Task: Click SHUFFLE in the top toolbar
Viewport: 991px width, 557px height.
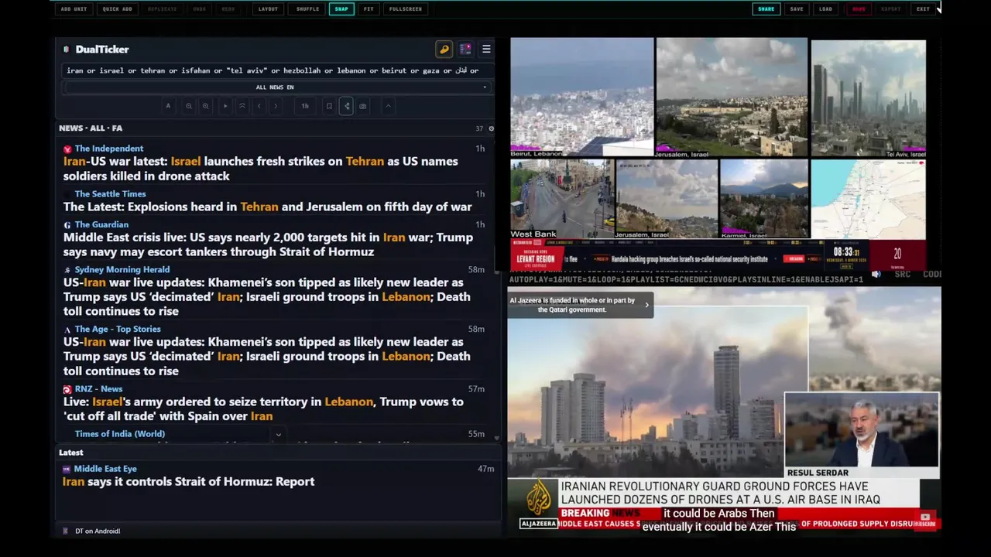Action: [307, 9]
